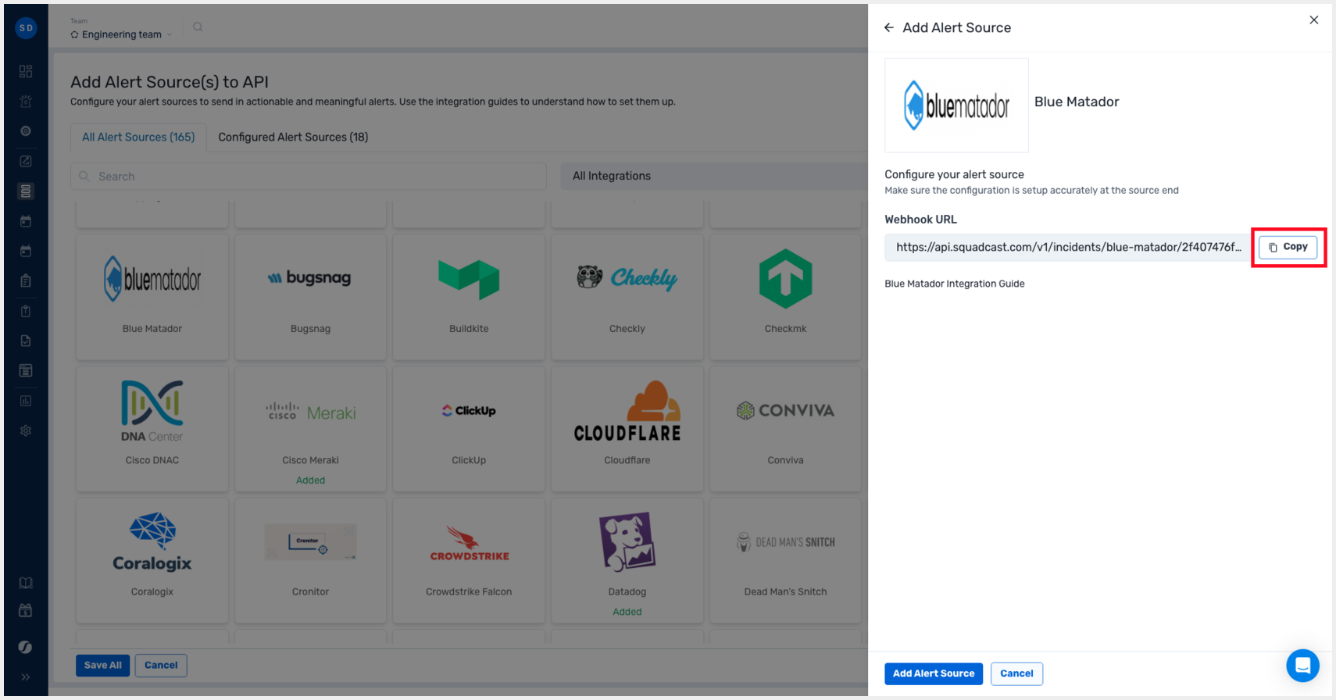Select the CrowdStrike integration logo
The image size is (1336, 700).
coord(469,544)
